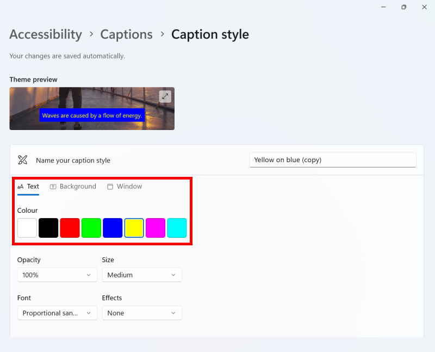Click the caption style name pencil icon
Image resolution: width=435 pixels, height=352 pixels.
point(22,160)
